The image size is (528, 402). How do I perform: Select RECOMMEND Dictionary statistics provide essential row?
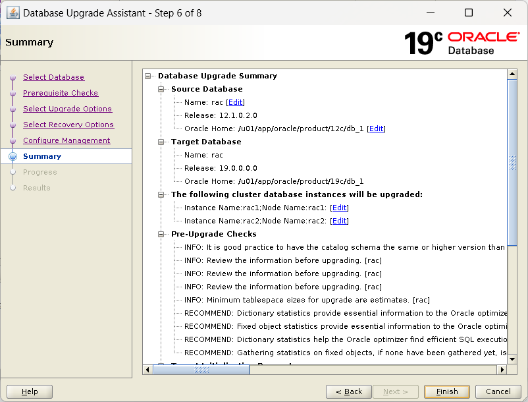346,313
